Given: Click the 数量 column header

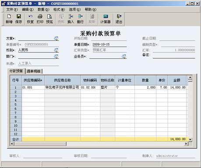Looking at the screenshot, I should pyautogui.click(x=145, y=80).
